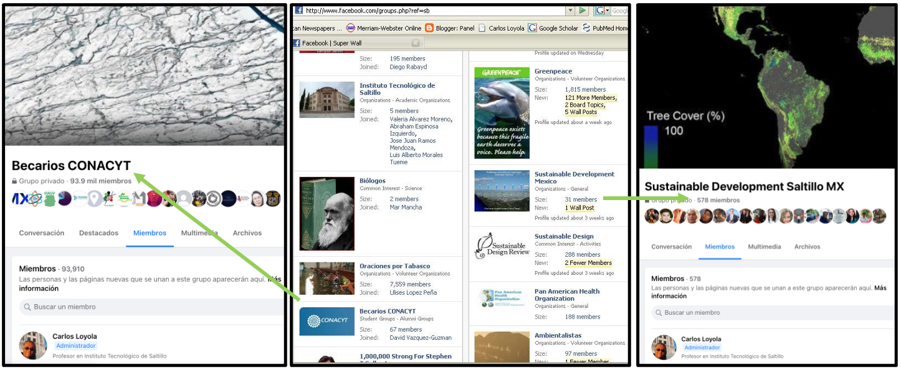Click the Mar Mancha member link under Biólogos
The image size is (901, 369).
coord(406,207)
